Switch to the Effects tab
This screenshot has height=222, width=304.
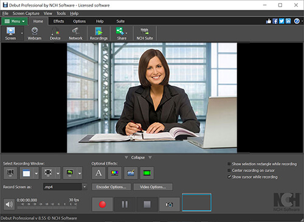pos(58,21)
